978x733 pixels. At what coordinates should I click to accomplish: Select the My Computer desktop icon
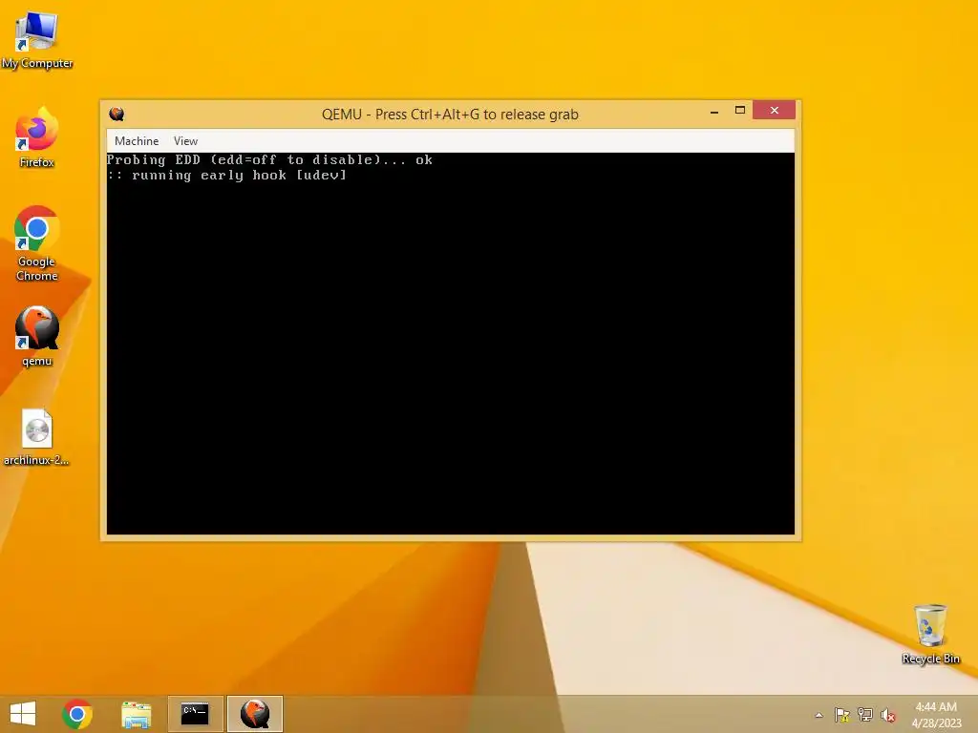[37, 40]
